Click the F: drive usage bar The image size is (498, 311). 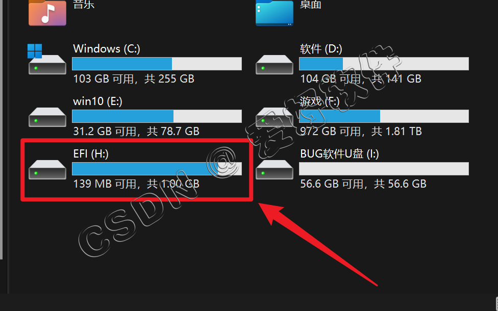point(384,116)
